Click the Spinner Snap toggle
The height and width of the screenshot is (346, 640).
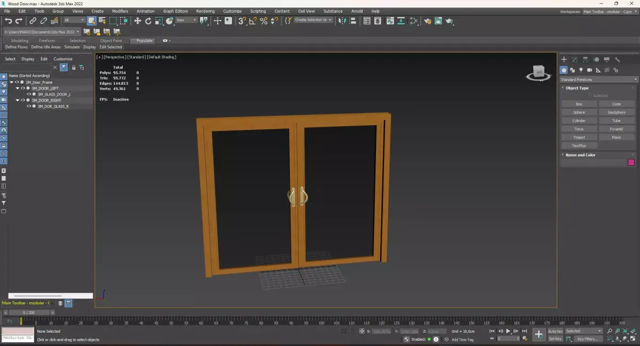pyautogui.click(x=274, y=21)
